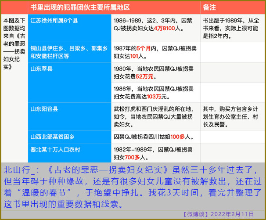
Task: Click the note starting '其中，购买方包含乡计'
Action: click(230, 117)
